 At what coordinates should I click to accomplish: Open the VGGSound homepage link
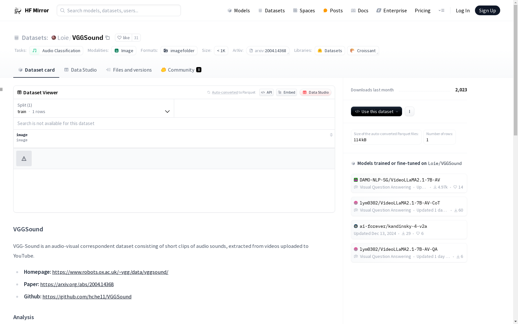point(110,272)
